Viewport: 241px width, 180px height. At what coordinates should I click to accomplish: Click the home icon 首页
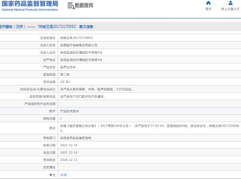click(208, 3)
